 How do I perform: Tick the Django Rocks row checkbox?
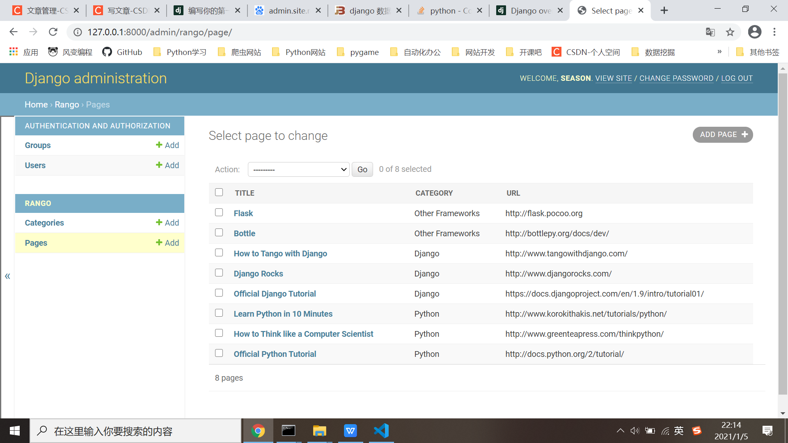tap(219, 273)
